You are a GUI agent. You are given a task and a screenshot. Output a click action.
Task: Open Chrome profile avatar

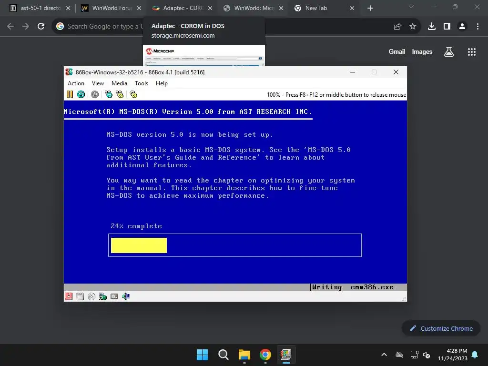tap(462, 27)
